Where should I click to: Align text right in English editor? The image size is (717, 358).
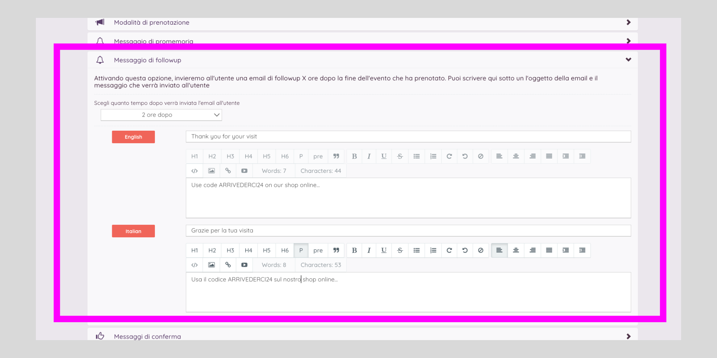(x=533, y=156)
